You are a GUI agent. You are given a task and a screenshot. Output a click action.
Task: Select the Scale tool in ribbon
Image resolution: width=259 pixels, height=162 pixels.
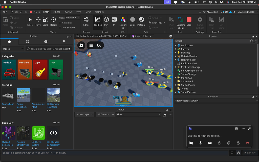click(x=45, y=21)
